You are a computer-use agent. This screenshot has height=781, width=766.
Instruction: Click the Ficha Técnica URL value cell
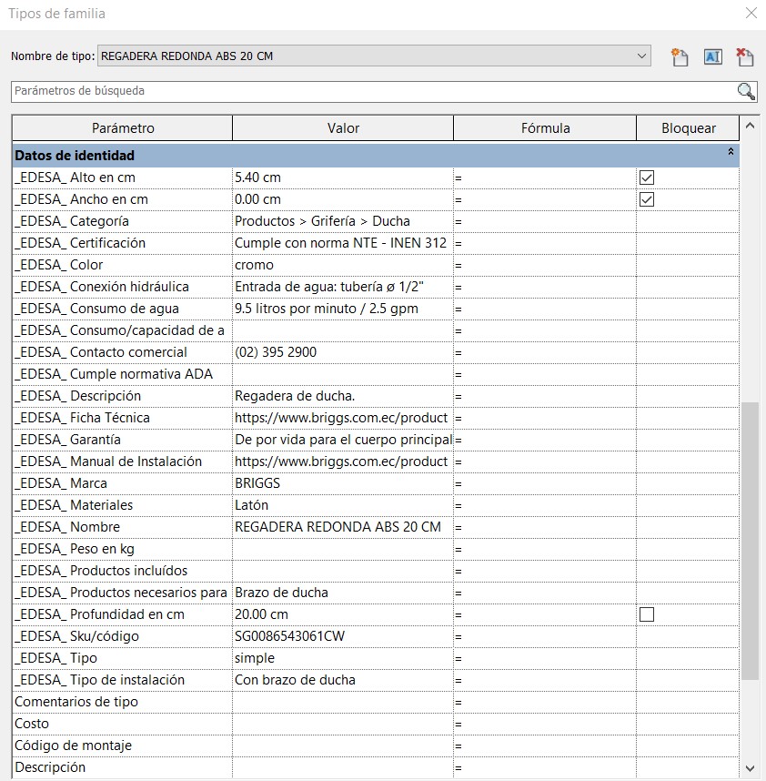(343, 418)
